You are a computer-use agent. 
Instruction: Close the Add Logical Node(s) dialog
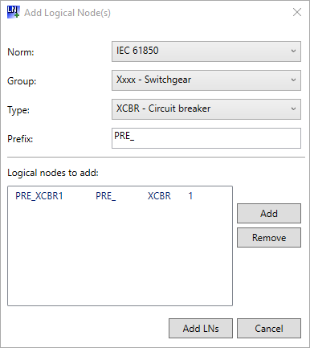pos(297,12)
